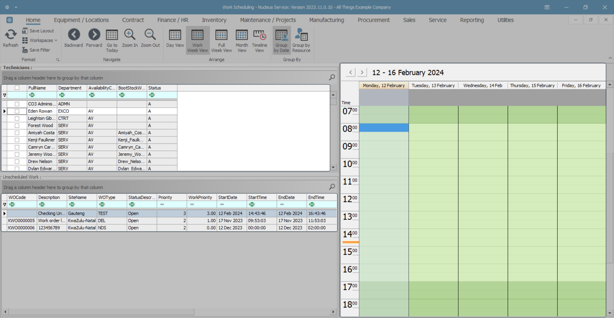Click the Friday, 16 February day header
Viewport: 614px width, 318px height.
pos(581,85)
